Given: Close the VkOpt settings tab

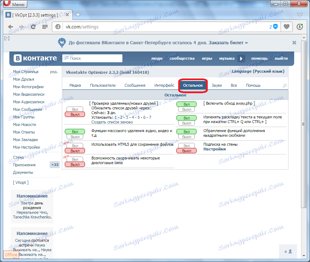Looking at the screenshot, I should pyautogui.click(x=67, y=15).
